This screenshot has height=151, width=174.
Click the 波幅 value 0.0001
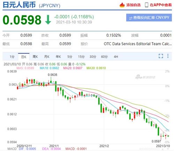[x=166, y=35]
